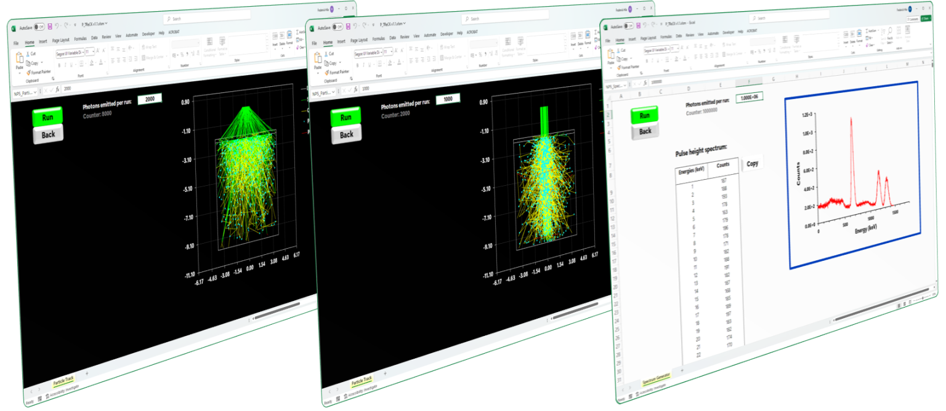Click the Save icon in the left window title bar
Screen dimensions: 946x411
(50, 26)
